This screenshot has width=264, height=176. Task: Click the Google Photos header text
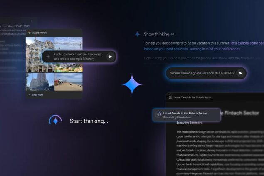pos(39,33)
